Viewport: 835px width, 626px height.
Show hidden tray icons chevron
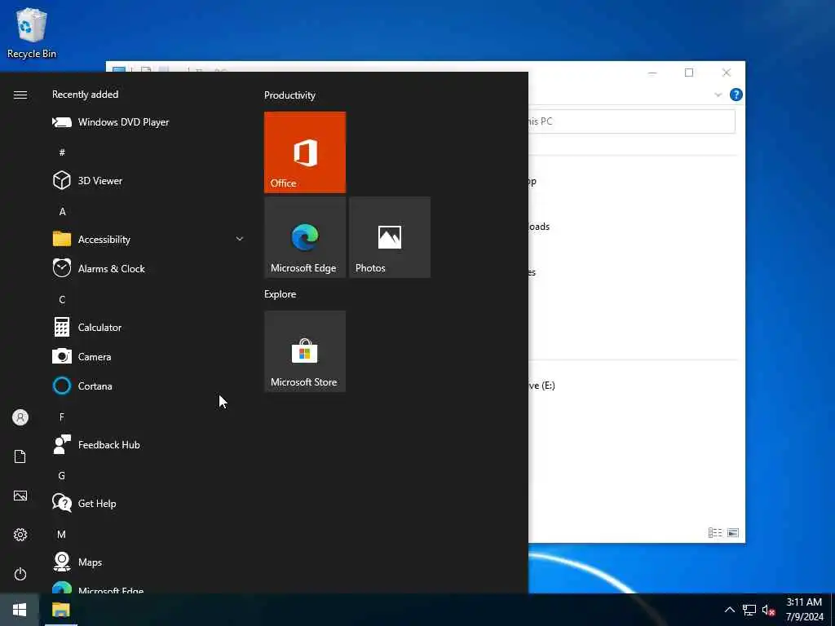pyautogui.click(x=730, y=610)
